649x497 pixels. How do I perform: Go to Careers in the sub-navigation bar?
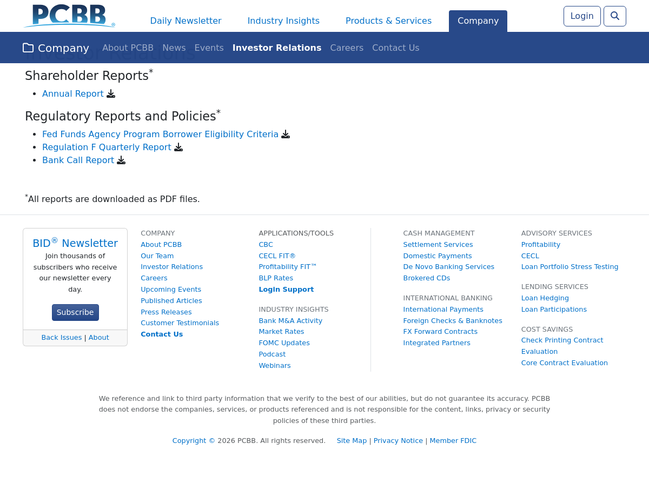pos(347,48)
